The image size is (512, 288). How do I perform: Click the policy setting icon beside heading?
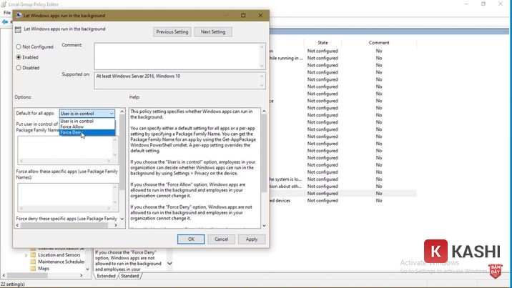pos(18,30)
